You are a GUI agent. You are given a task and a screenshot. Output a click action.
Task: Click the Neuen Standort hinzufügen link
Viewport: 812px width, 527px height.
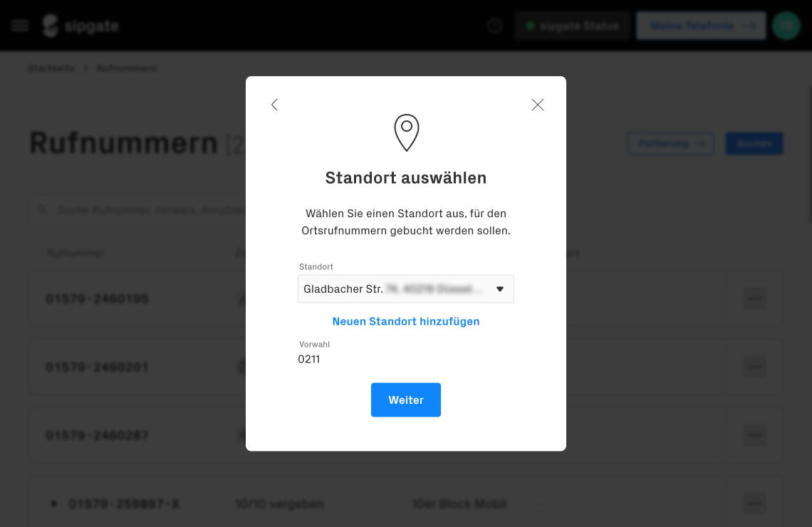406,321
